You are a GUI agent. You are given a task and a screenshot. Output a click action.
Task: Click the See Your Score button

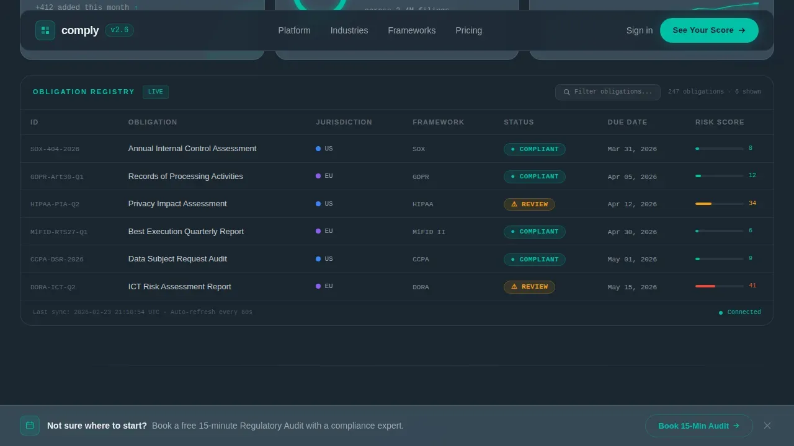pos(709,30)
